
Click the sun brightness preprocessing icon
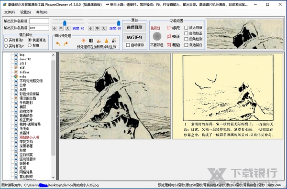[83, 41]
